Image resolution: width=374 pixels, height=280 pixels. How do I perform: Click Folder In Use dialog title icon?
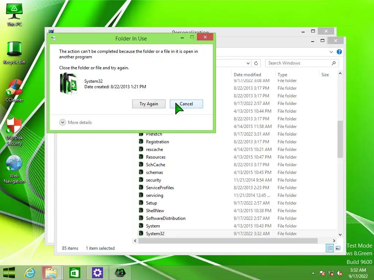tap(53, 38)
